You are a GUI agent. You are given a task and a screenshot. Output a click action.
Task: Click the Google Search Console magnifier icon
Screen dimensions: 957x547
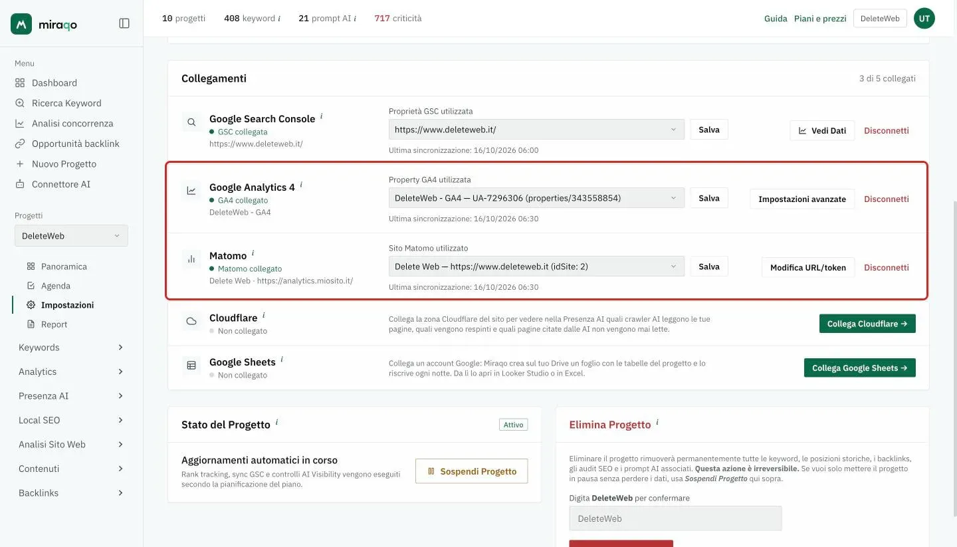(191, 122)
